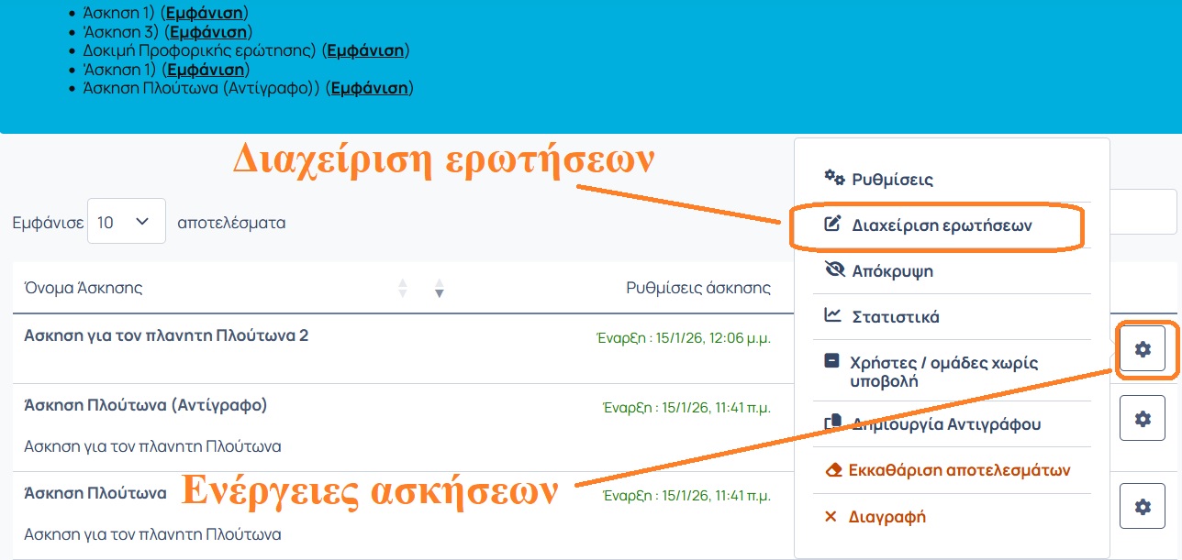Select Στατιστικά from the actions menu
Screen dimensions: 1182x560
[895, 317]
